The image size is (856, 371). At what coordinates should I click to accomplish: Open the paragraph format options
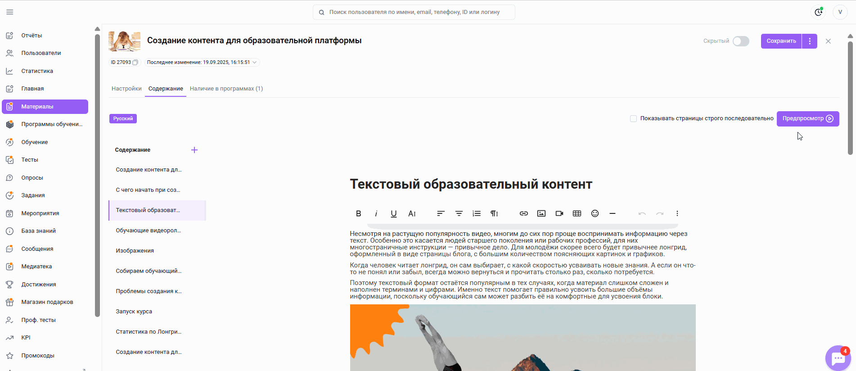494,213
